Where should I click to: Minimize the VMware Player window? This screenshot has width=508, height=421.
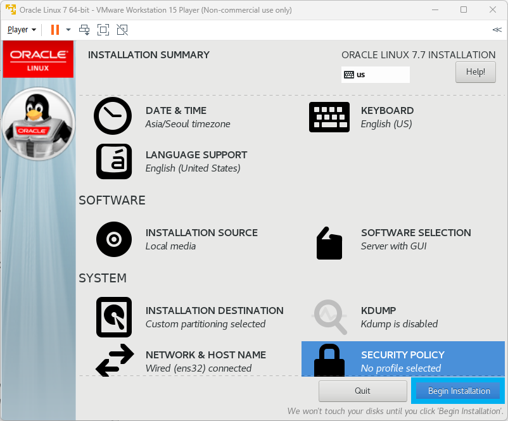[435, 9]
